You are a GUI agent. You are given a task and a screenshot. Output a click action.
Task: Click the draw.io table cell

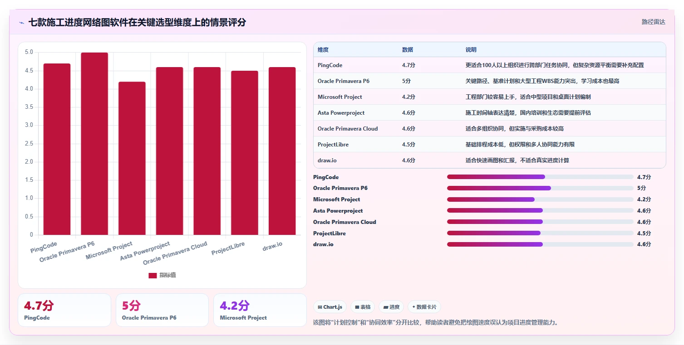coord(327,160)
